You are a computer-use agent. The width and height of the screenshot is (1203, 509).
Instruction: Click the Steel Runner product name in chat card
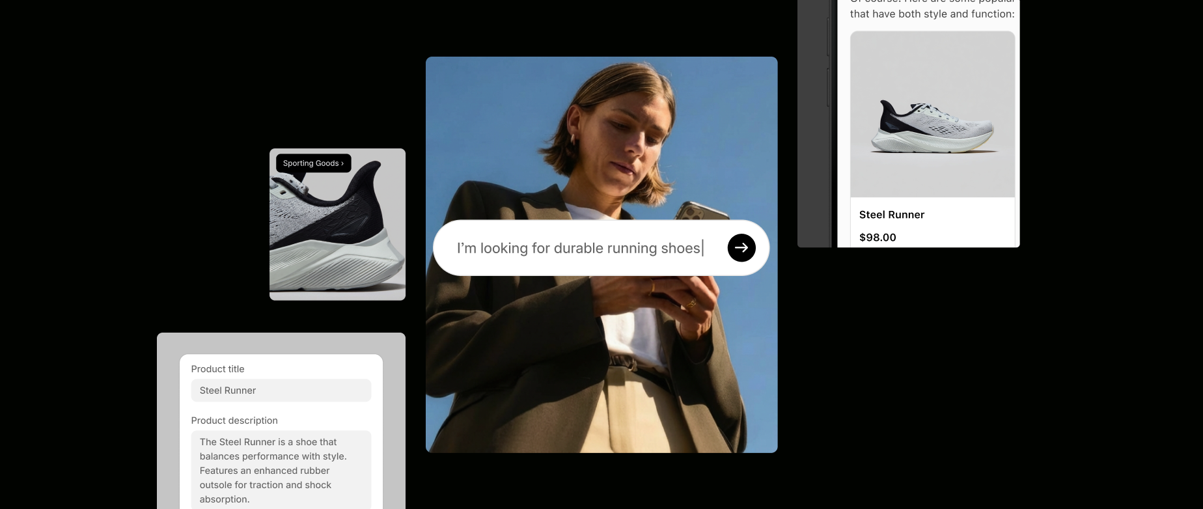click(x=891, y=215)
